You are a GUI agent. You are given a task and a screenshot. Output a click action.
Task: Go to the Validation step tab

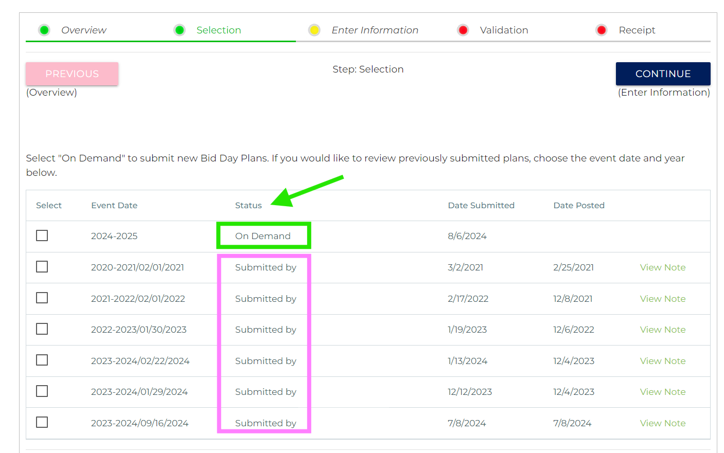(504, 30)
